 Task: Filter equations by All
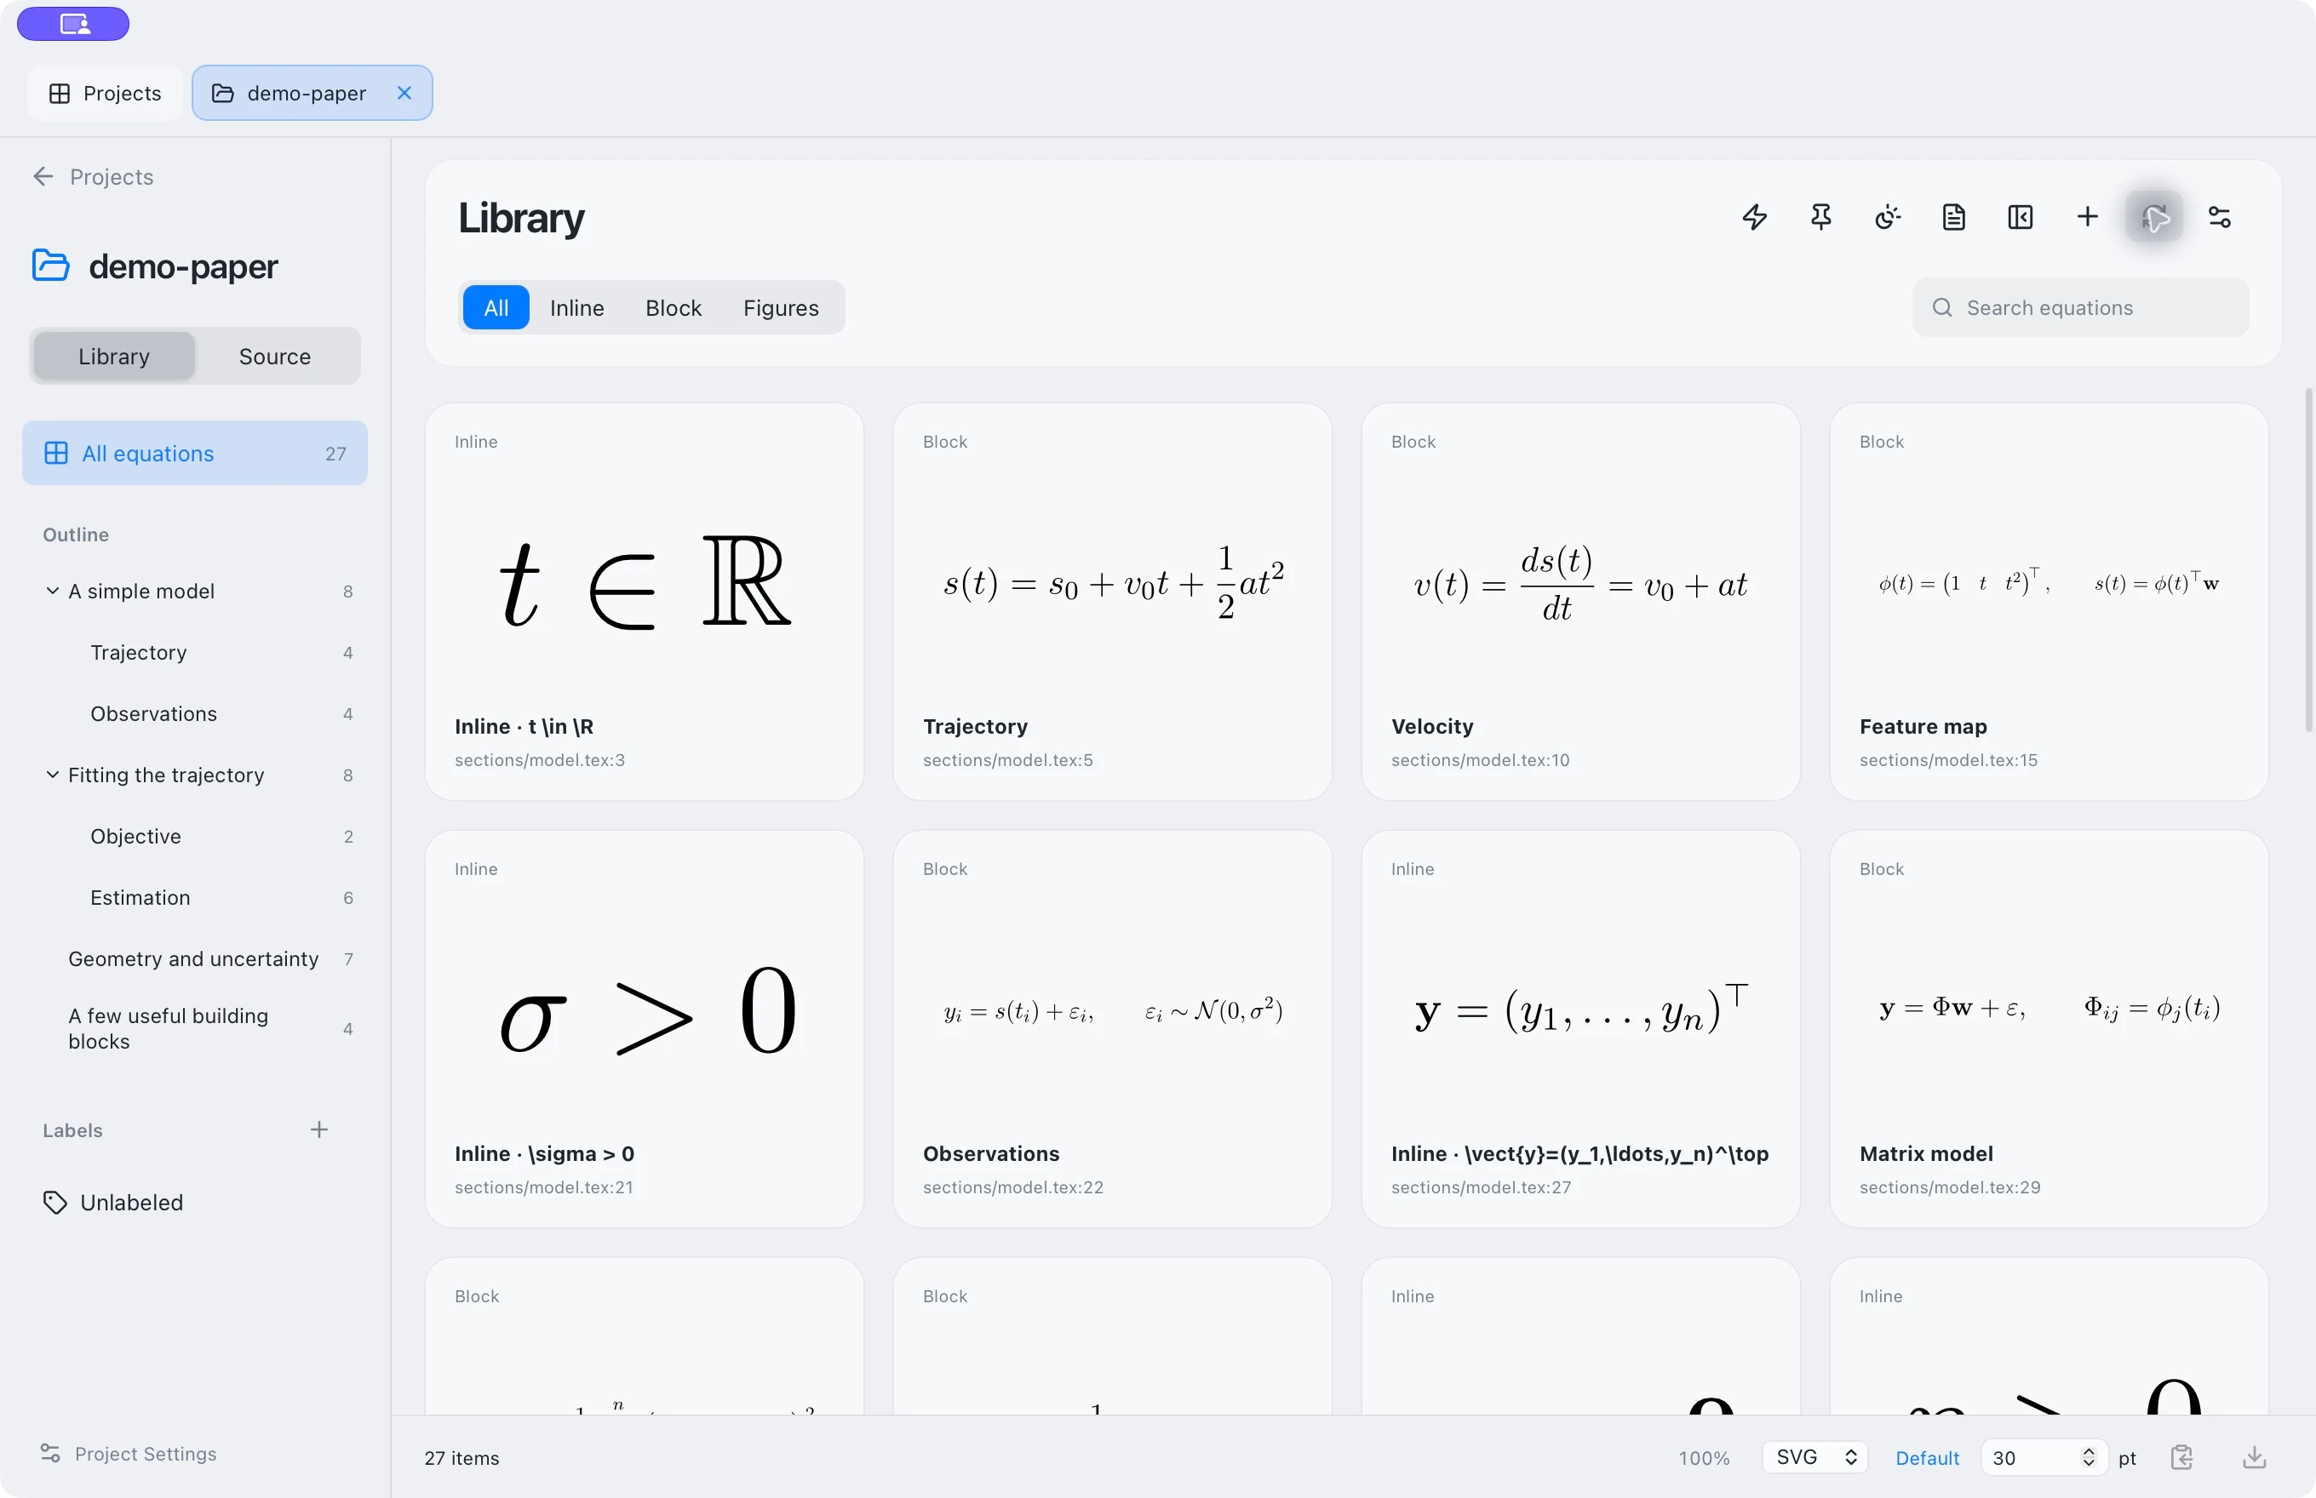pyautogui.click(x=496, y=307)
